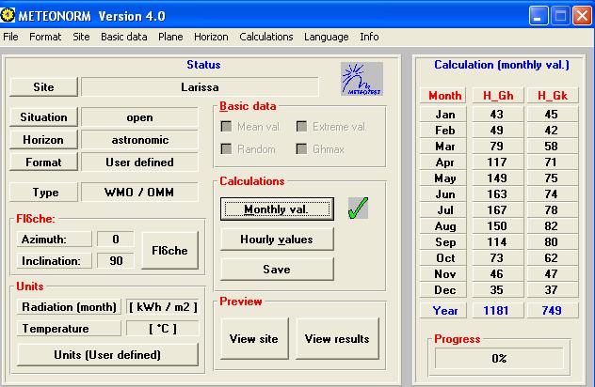Click the radiation unit '[ kWh / m2 ]'

pyautogui.click(x=163, y=307)
